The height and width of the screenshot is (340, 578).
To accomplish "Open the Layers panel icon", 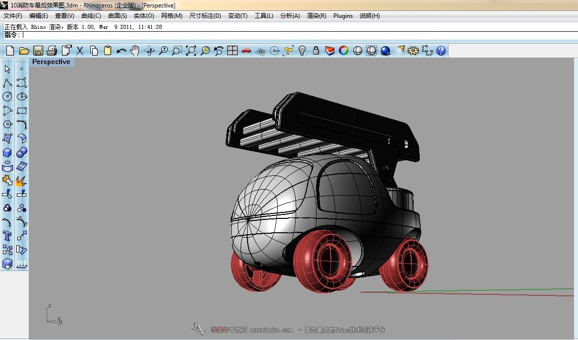I will pos(330,51).
